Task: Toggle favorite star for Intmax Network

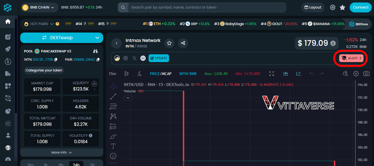Action: point(169,43)
